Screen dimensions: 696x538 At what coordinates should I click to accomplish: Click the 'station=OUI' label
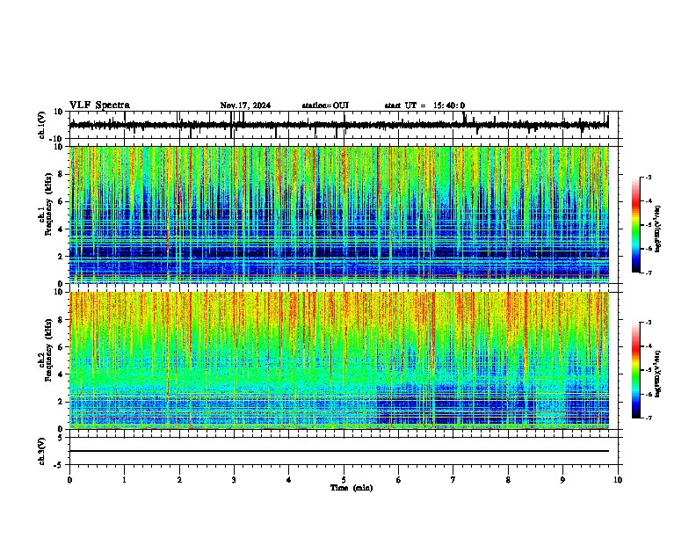325,105
